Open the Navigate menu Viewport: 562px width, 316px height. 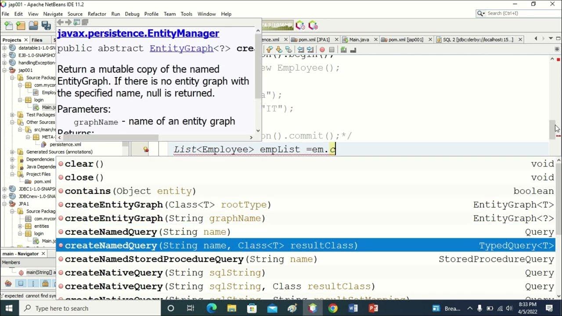coord(53,14)
